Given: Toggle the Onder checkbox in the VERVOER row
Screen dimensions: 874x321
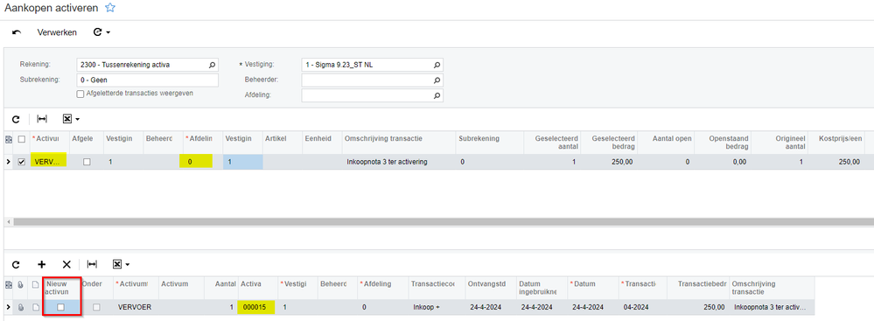Looking at the screenshot, I should pyautogui.click(x=96, y=307).
